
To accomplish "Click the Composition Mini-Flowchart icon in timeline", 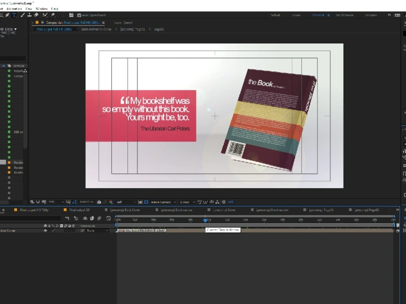I will pos(67,218).
